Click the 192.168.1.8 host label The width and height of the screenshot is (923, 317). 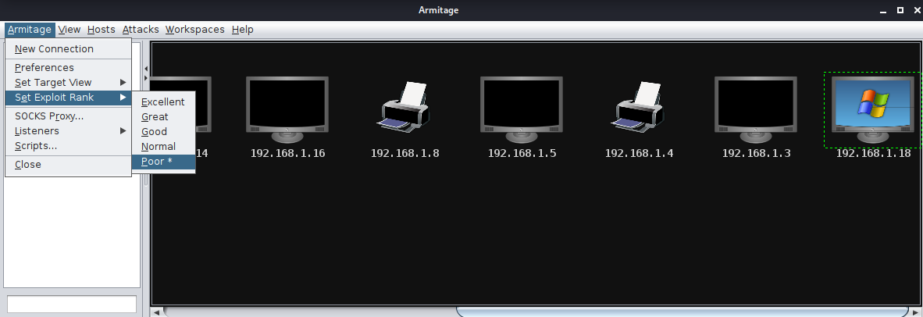(x=404, y=153)
